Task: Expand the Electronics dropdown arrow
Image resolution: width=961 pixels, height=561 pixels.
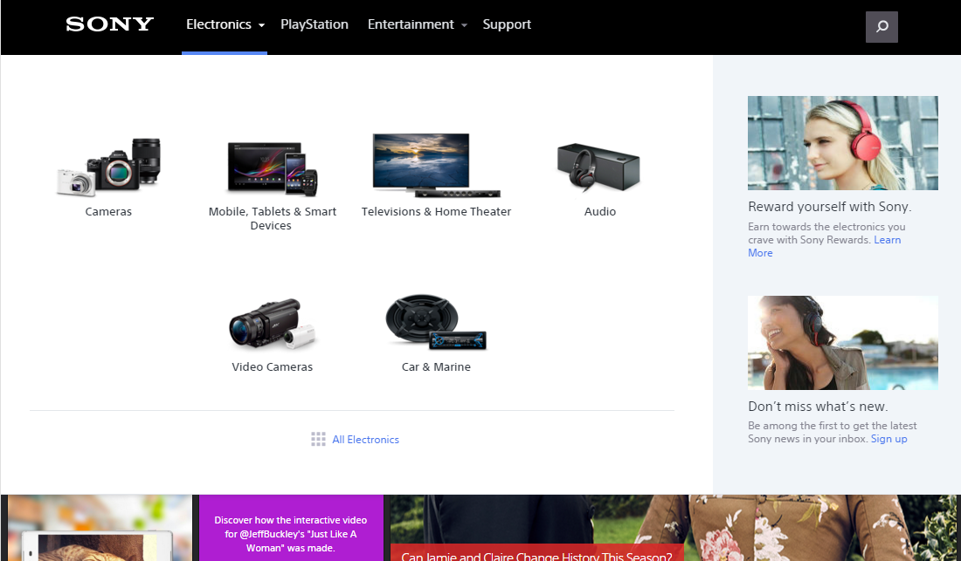Action: pyautogui.click(x=260, y=26)
